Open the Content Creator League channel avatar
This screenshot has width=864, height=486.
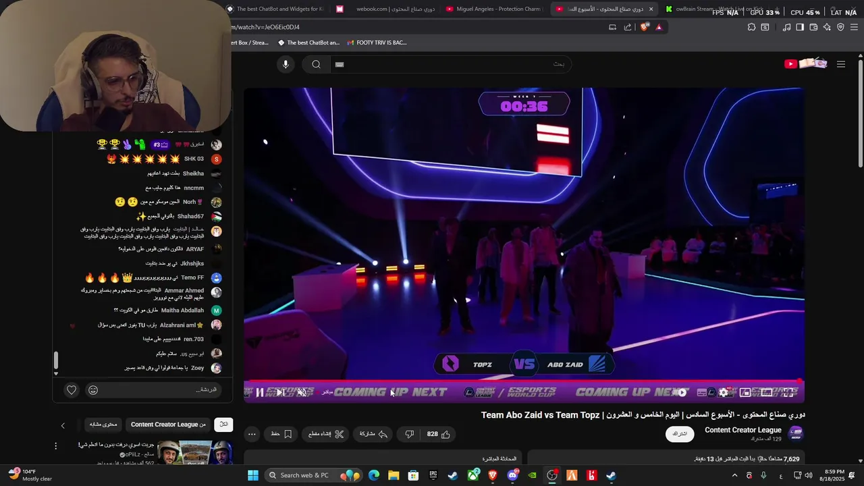pyautogui.click(x=796, y=433)
